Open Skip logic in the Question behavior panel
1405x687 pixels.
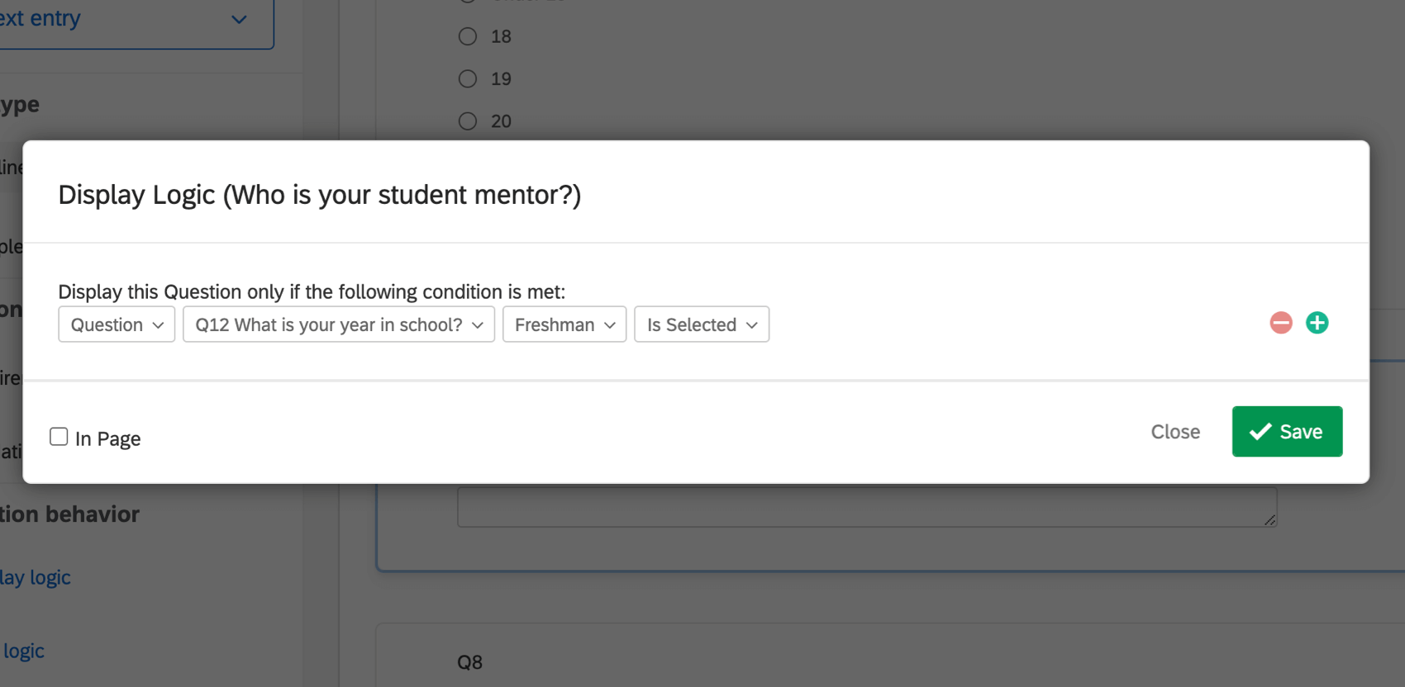coord(23,651)
